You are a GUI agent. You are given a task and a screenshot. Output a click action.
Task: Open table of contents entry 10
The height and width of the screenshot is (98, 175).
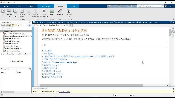pyautogui.click(x=52, y=77)
